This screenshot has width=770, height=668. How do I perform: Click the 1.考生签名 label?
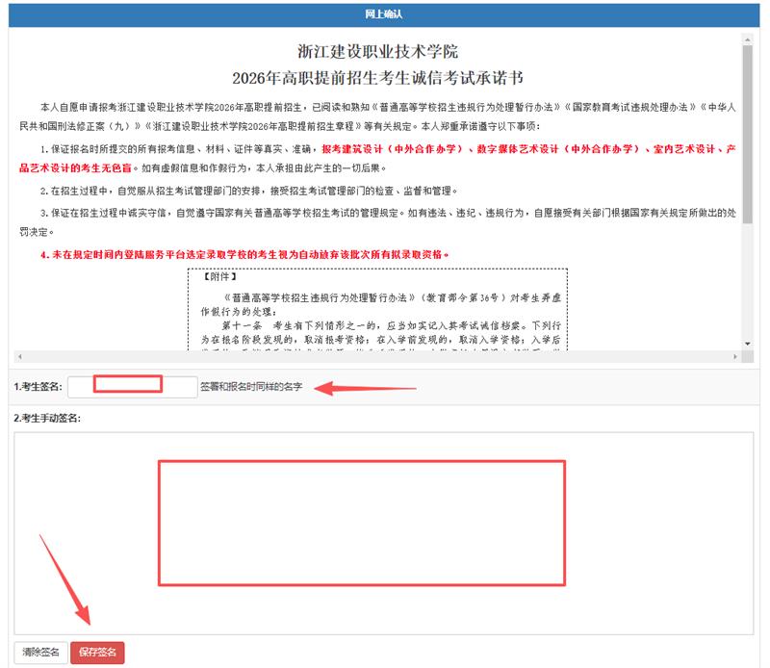point(38,387)
